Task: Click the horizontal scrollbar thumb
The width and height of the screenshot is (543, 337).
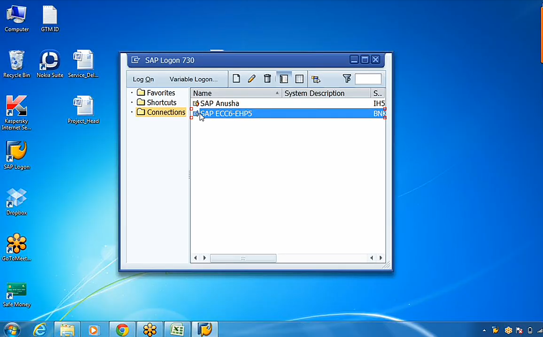Action: [243, 258]
